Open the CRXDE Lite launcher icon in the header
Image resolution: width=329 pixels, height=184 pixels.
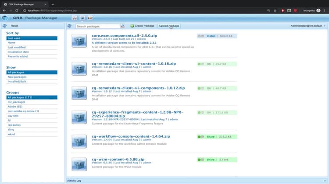tap(75, 18)
